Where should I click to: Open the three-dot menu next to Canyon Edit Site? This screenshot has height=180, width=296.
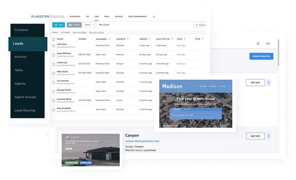(x=269, y=136)
